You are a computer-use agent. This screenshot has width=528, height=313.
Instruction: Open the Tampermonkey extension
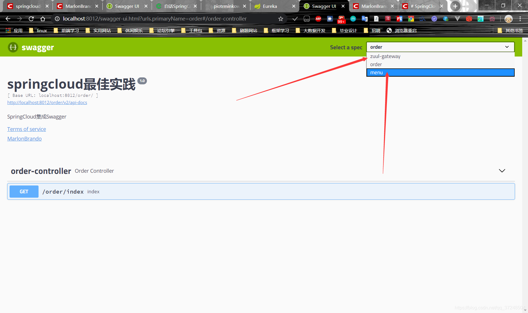307,19
